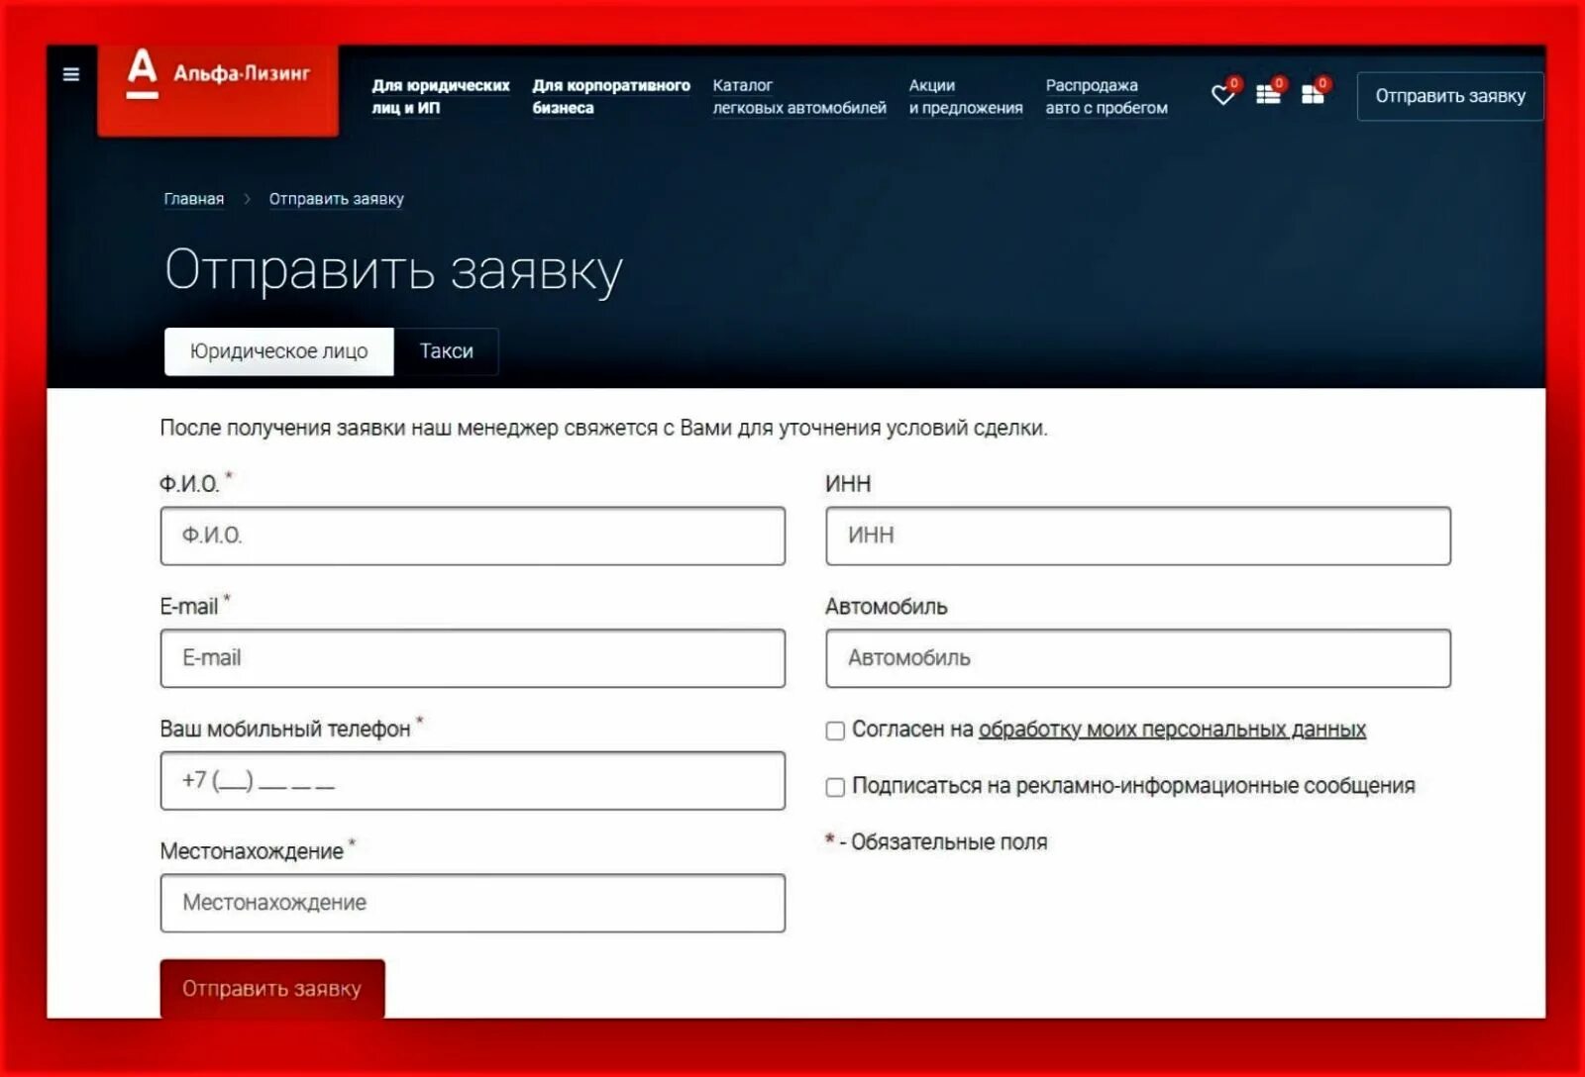Focus the E-mail input field

click(x=473, y=658)
